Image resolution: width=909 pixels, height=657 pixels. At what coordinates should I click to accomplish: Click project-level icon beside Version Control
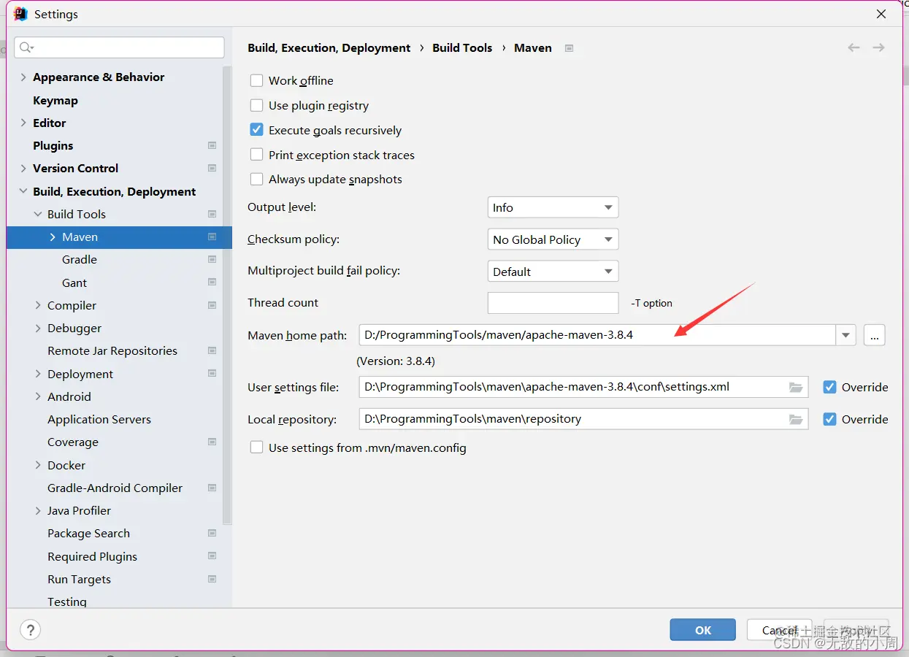[x=212, y=168]
